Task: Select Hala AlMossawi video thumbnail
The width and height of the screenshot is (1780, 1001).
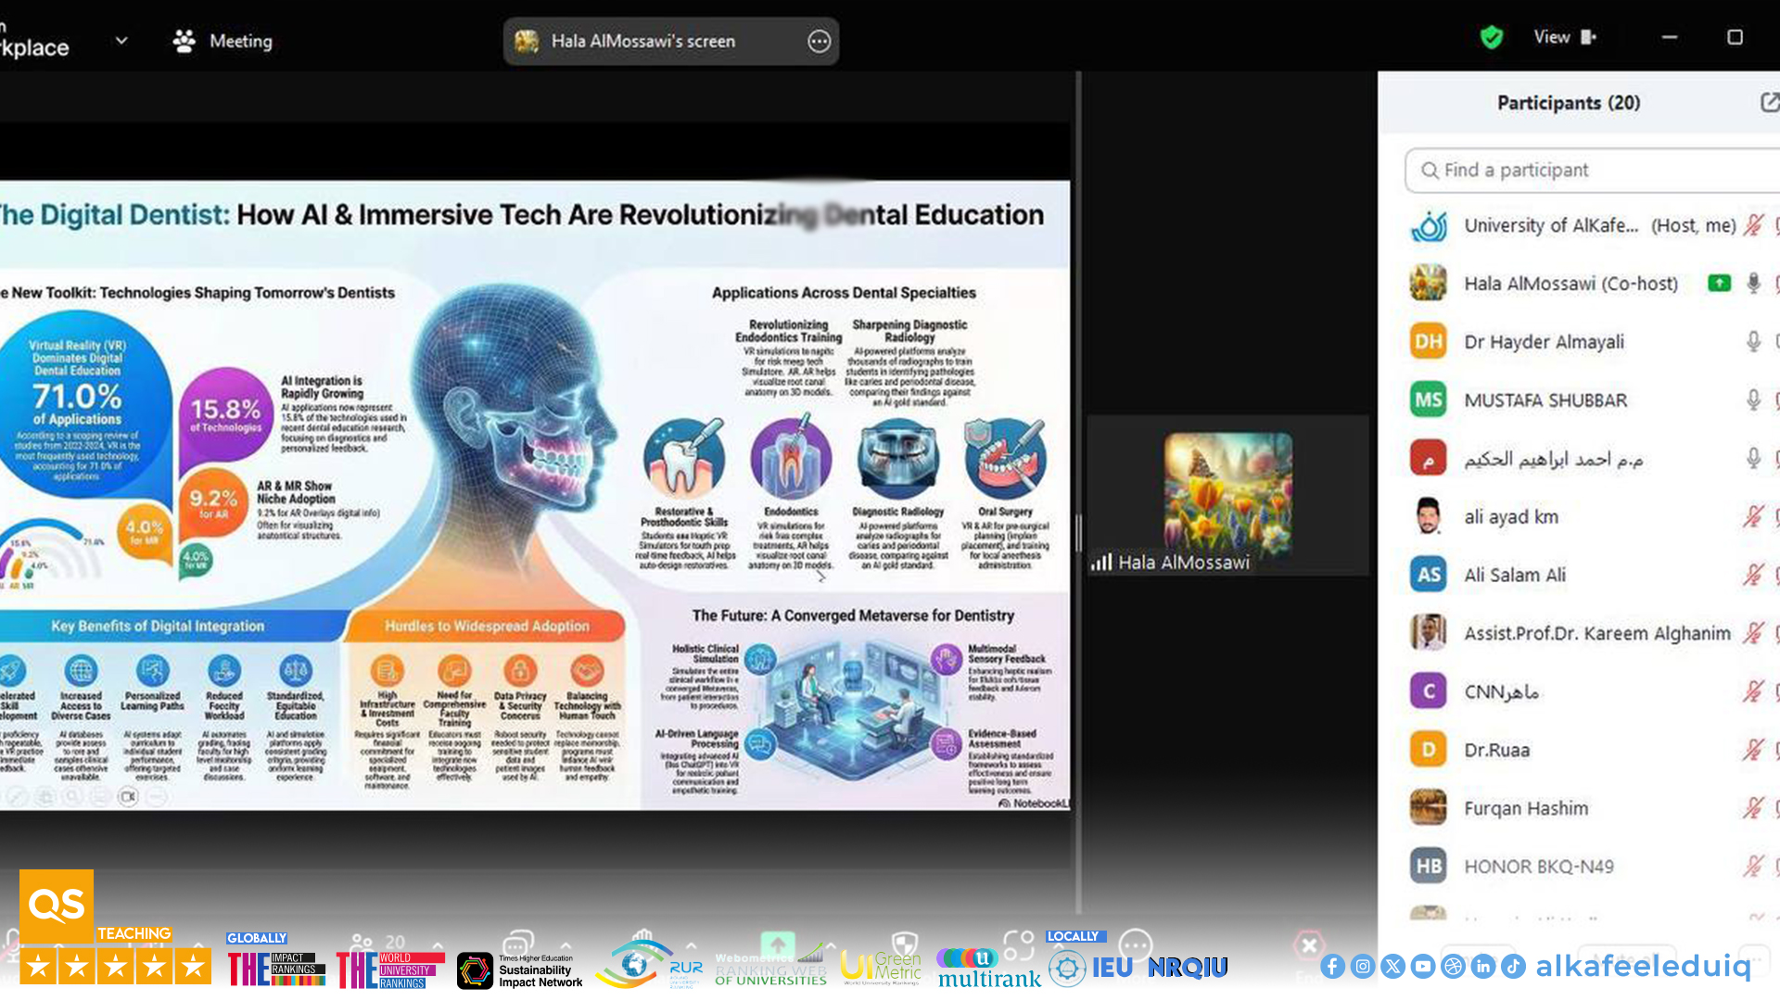Action: (1227, 494)
